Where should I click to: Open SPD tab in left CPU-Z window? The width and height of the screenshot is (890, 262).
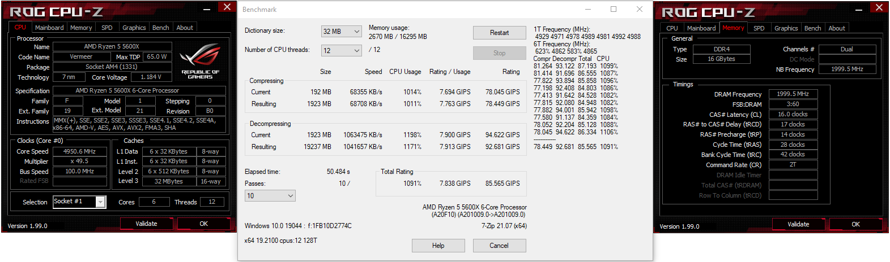tap(107, 28)
